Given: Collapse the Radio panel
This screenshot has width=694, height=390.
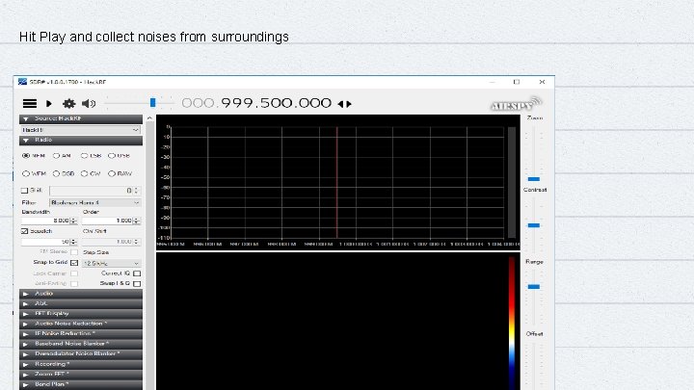Looking at the screenshot, I should (x=81, y=141).
